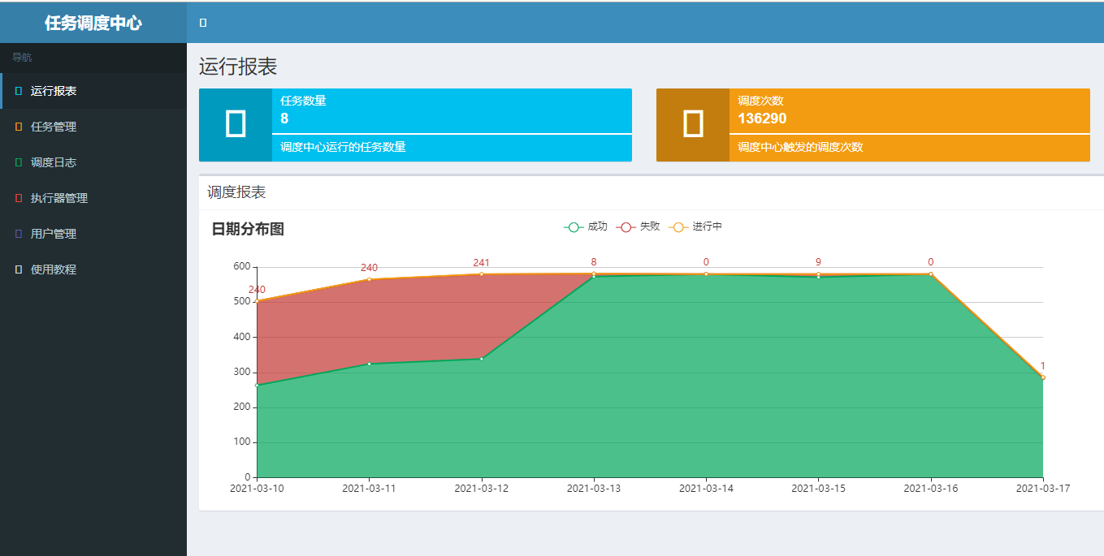The image size is (1104, 556).
Task: Click the 任务数量 card icon
Action: (236, 124)
